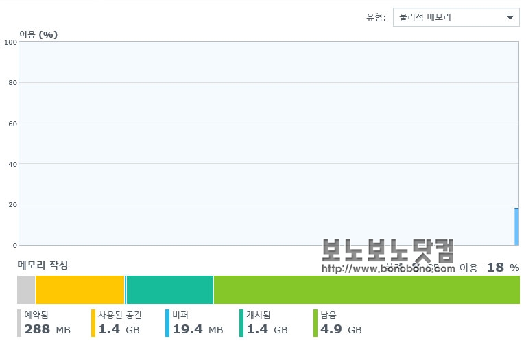
Task: Click the gray 예약됨 segment in memory bar
Action: pos(26,289)
